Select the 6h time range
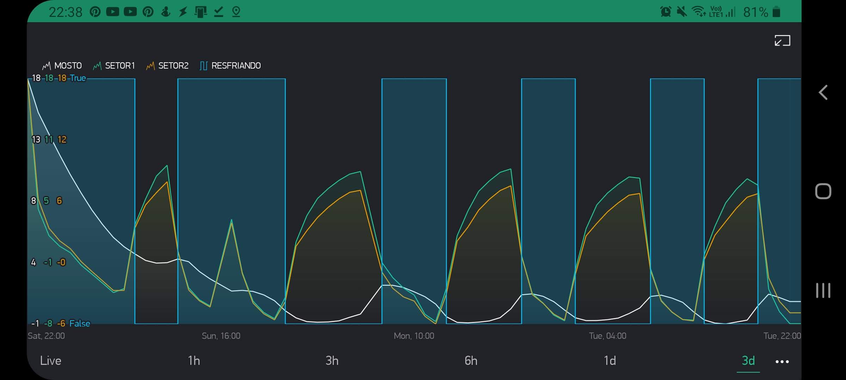Viewport: 846px width, 380px height. (471, 361)
